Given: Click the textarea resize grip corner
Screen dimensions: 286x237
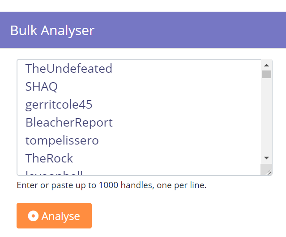Looking at the screenshot, I should tap(268, 172).
